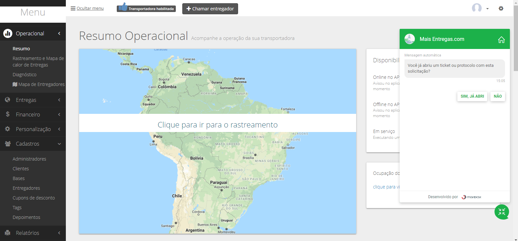
Task: Open Entregadores under Cadastros
Action: click(26, 188)
